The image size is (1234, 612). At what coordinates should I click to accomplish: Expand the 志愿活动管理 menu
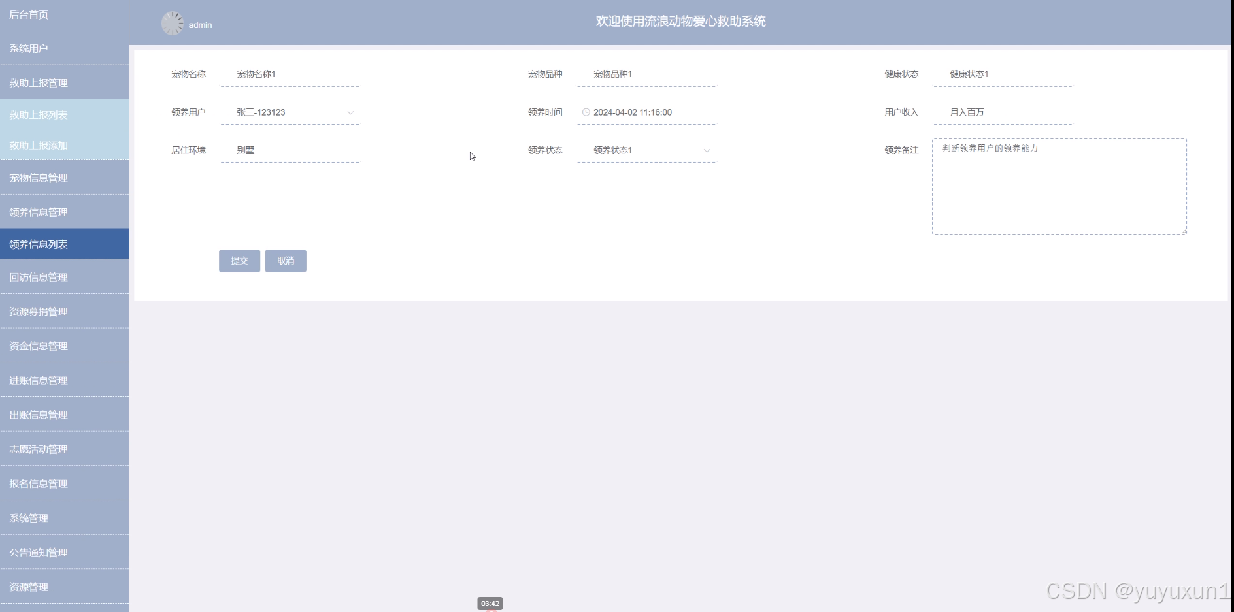pos(64,449)
